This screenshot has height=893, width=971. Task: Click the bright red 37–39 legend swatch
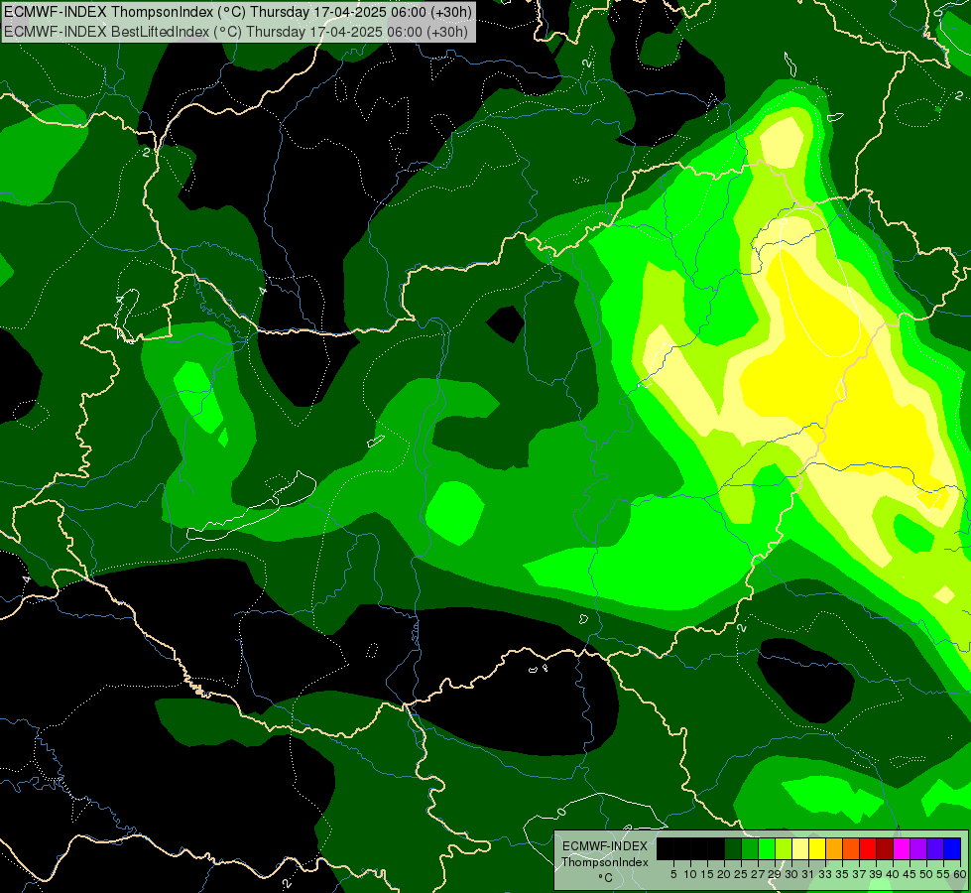[x=868, y=848]
